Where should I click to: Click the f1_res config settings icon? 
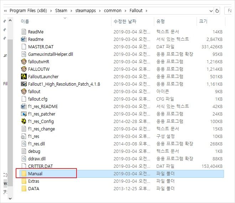pyautogui.click(x=24, y=136)
